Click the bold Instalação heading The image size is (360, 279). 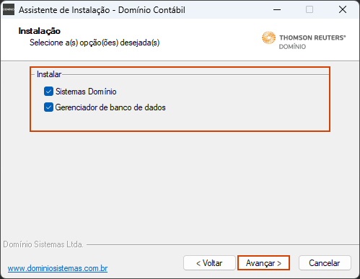(40, 31)
